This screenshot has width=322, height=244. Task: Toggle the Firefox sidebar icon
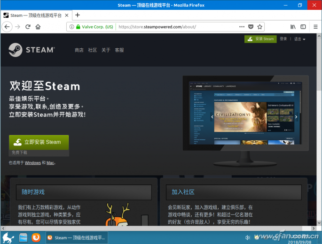[x=303, y=27]
